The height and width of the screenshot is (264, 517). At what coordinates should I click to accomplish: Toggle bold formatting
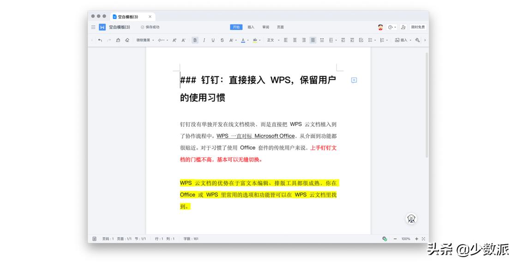click(195, 40)
